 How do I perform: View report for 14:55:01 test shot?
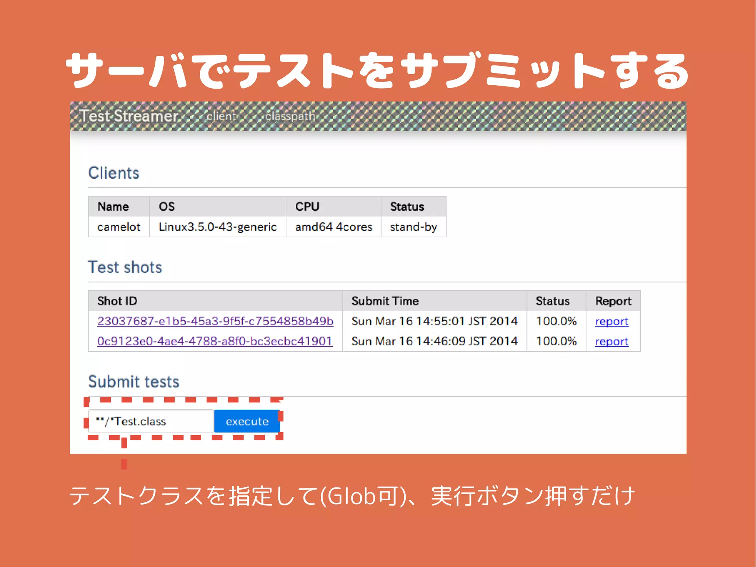click(612, 321)
